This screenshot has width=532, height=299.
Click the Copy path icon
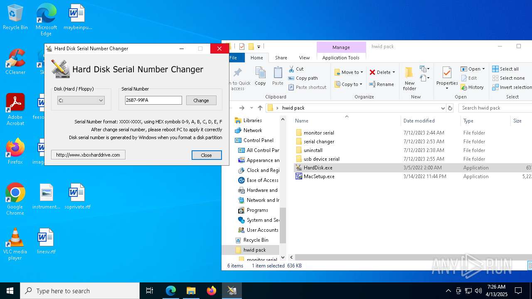point(291,78)
